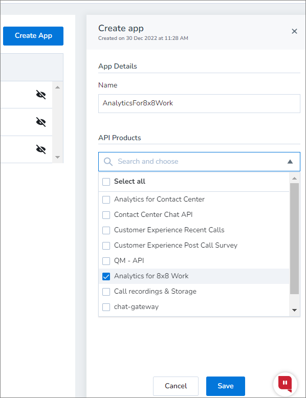The image size is (306, 398).
Task: Click the Save button
Action: (226, 386)
